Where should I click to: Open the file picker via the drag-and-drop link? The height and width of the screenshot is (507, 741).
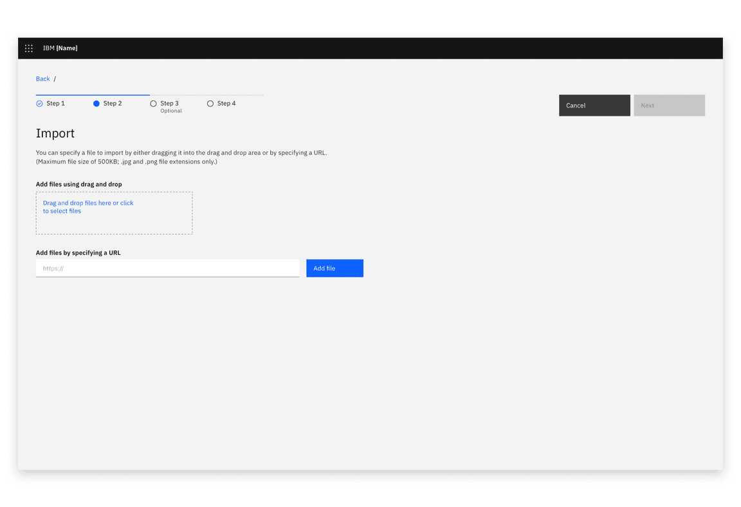(x=87, y=207)
